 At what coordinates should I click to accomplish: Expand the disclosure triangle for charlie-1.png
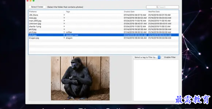[x=64, y=26]
